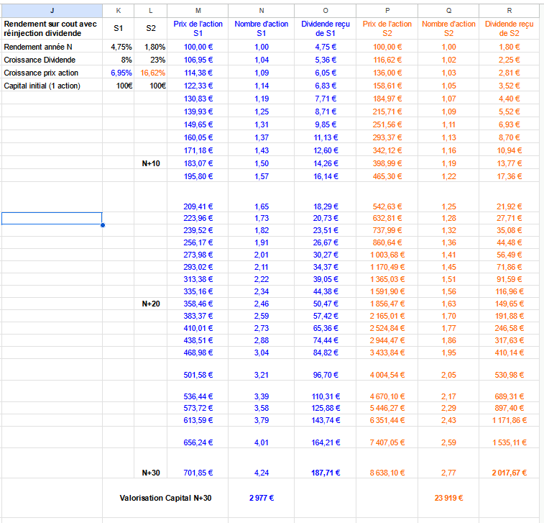Select the orange 16,62% cell

pyautogui.click(x=151, y=73)
